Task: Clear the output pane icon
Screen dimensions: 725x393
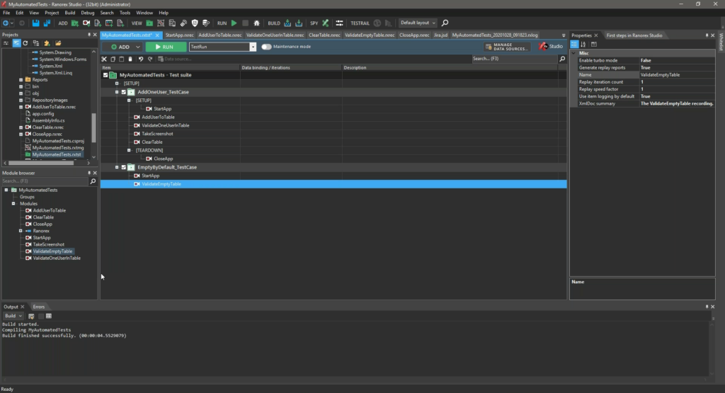Action: pyautogui.click(x=31, y=317)
